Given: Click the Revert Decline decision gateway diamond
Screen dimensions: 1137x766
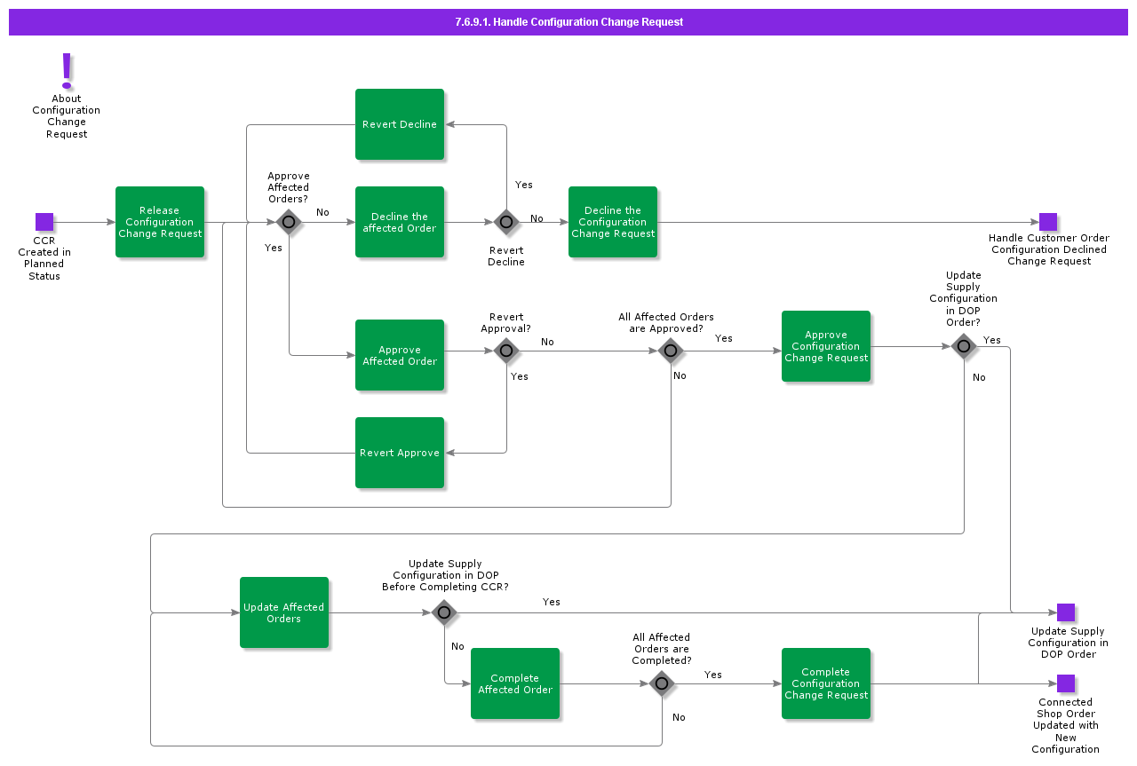Looking at the screenshot, I should tap(506, 222).
